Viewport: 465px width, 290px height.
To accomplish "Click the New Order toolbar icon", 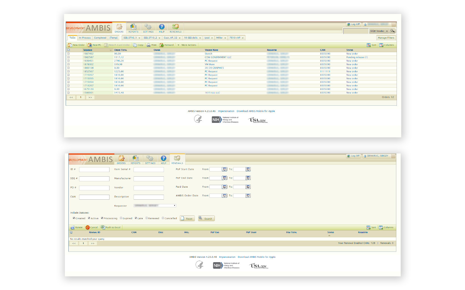I will pos(70,45).
